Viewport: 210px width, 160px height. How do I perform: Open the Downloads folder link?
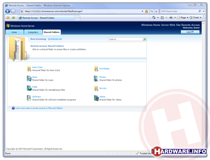(104, 69)
